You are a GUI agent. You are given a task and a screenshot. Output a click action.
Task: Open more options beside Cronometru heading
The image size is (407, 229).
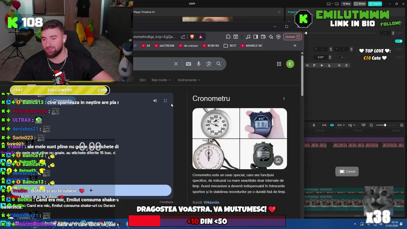284,99
